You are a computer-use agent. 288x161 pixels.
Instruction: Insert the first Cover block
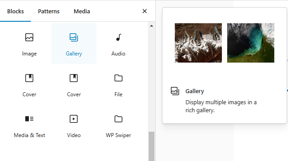(29, 84)
